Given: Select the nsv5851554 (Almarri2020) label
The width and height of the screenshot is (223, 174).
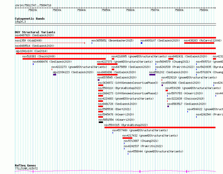Looking at the screenshot, I should 117,120.
